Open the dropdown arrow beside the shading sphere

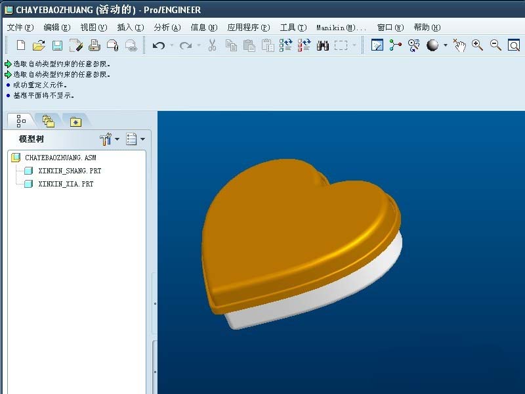tap(446, 45)
